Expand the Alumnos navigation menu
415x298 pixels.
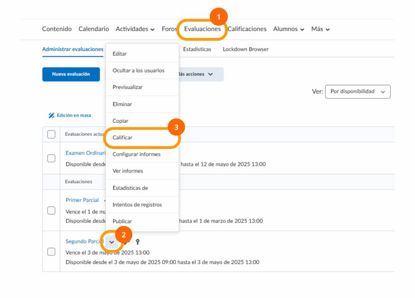click(x=289, y=29)
